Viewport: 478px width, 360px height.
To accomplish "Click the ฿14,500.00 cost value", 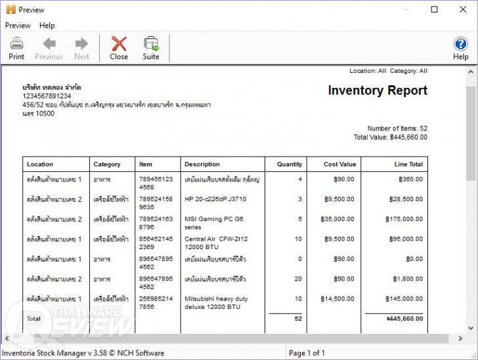I will [x=337, y=299].
